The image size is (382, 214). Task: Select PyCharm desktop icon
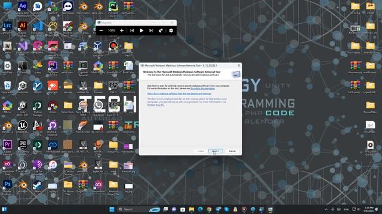[x=113, y=8]
